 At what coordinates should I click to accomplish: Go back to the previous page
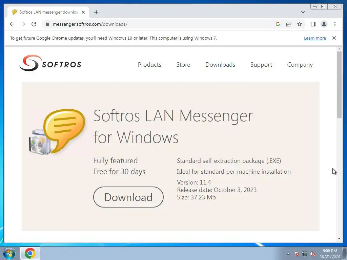[x=12, y=24]
